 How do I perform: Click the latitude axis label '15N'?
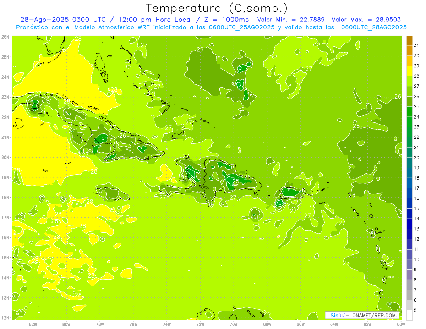[x=5, y=258]
